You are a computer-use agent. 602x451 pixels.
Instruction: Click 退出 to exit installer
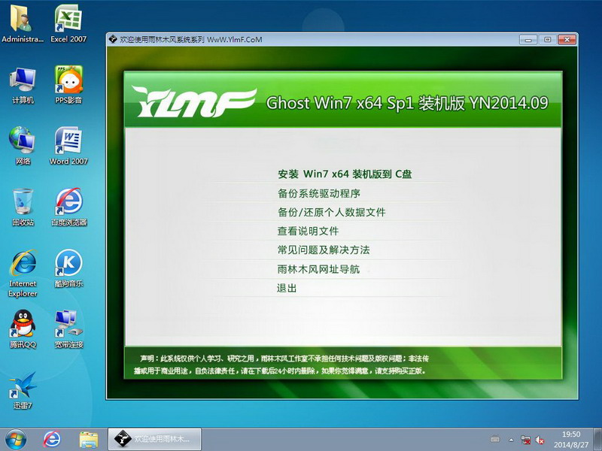pos(287,288)
